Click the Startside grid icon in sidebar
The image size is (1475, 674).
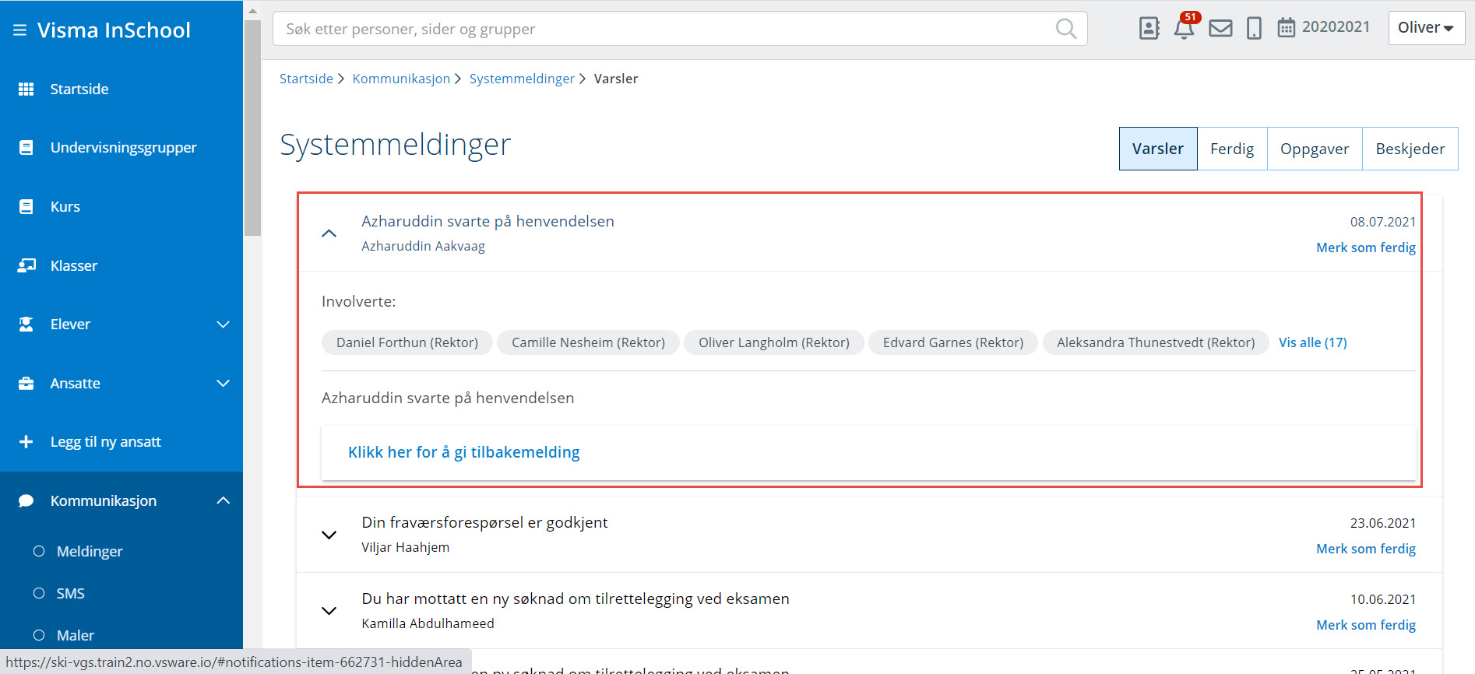26,89
